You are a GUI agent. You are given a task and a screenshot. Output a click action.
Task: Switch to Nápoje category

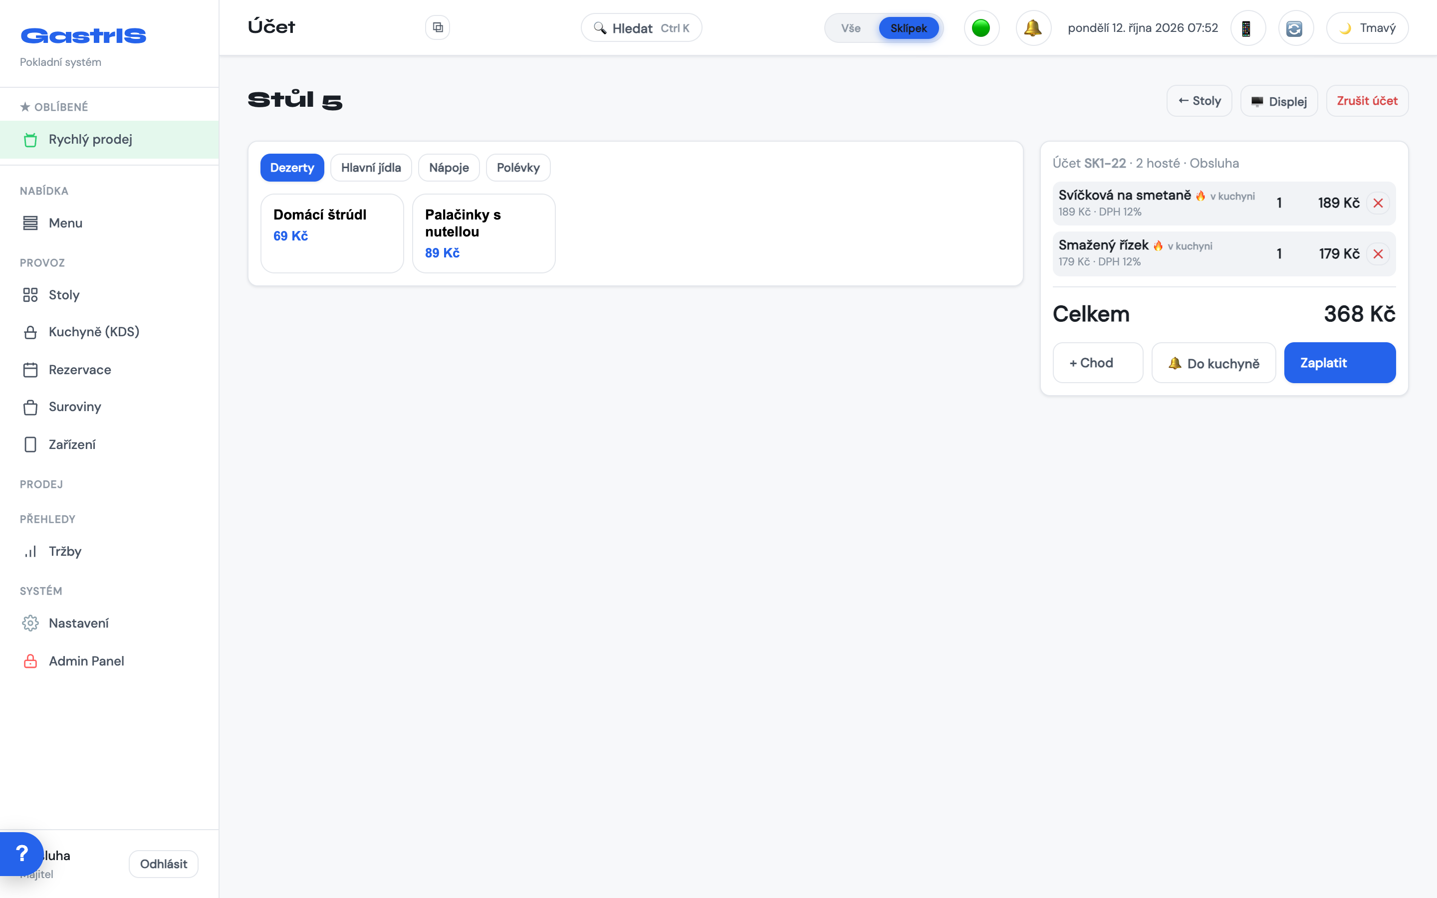click(x=449, y=168)
